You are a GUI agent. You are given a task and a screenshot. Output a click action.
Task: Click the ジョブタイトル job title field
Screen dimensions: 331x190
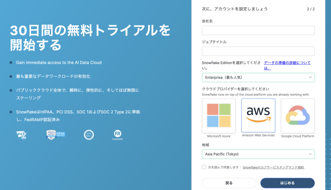click(258, 51)
